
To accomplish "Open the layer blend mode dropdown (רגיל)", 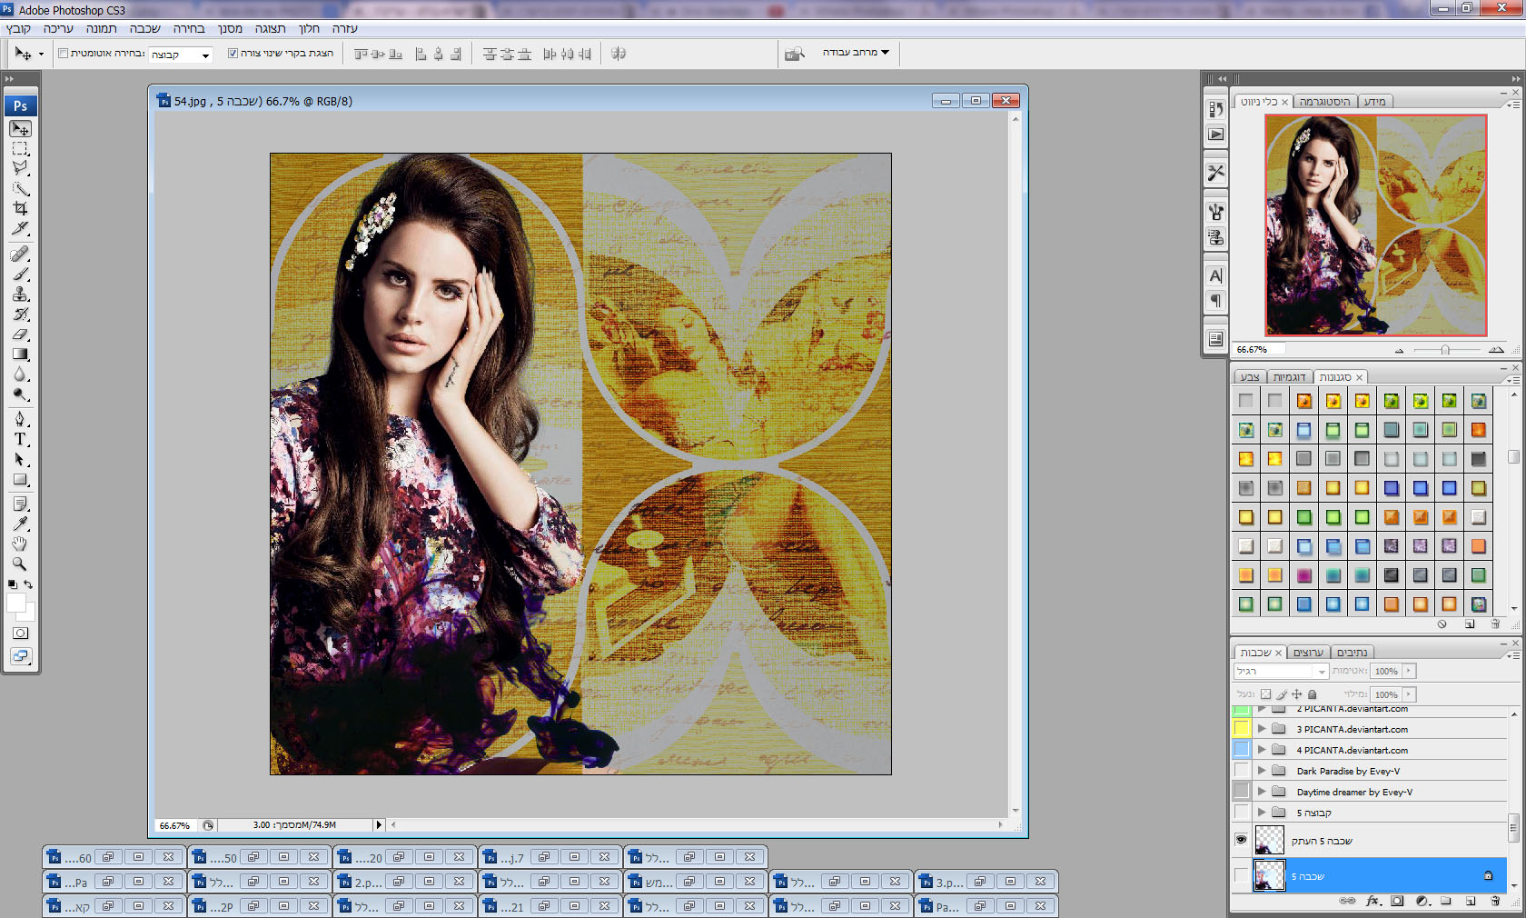I will (x=1281, y=671).
